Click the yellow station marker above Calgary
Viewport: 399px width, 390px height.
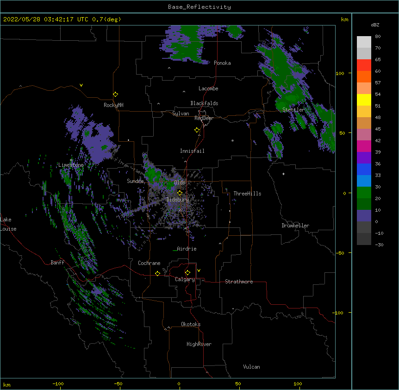click(187, 273)
